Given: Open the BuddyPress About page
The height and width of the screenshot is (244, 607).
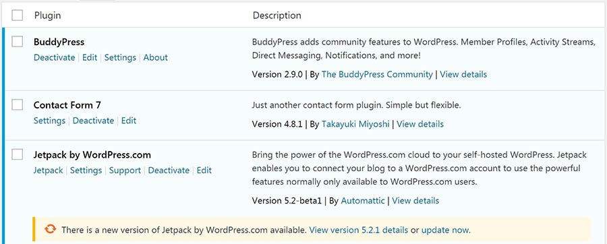Looking at the screenshot, I should [156, 57].
